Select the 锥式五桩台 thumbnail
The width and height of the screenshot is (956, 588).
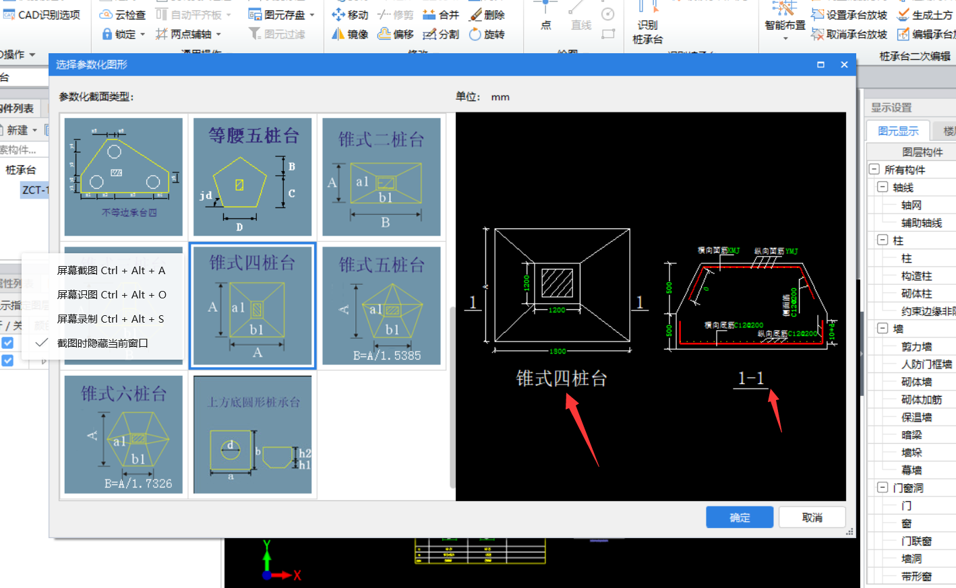(382, 306)
